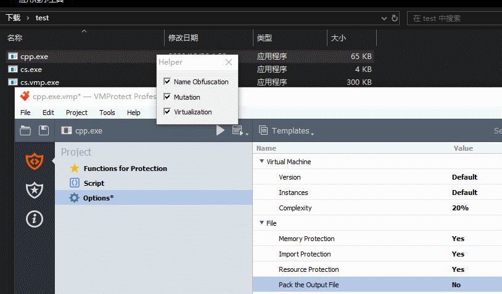The width and height of the screenshot is (502, 294).
Task: Toggle the Virtualization checkbox
Action: point(167,112)
